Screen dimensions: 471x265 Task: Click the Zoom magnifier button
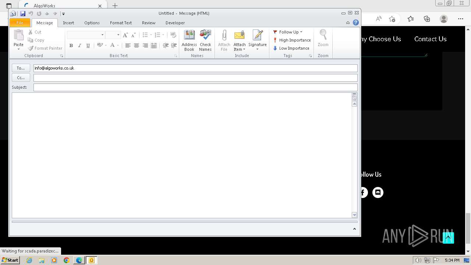(323, 38)
